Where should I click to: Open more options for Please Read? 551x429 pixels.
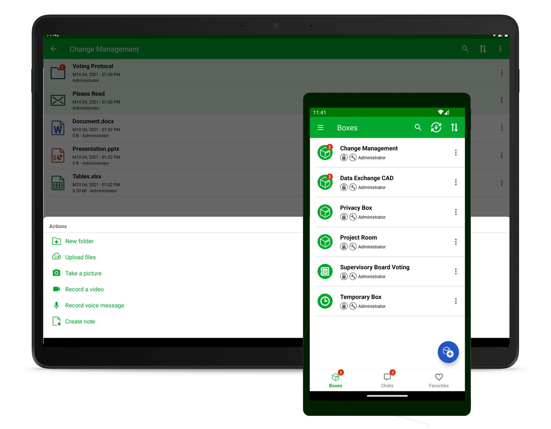502,100
